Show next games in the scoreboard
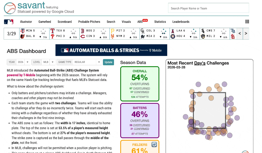The height and width of the screenshot is (153, 262). click(246, 34)
